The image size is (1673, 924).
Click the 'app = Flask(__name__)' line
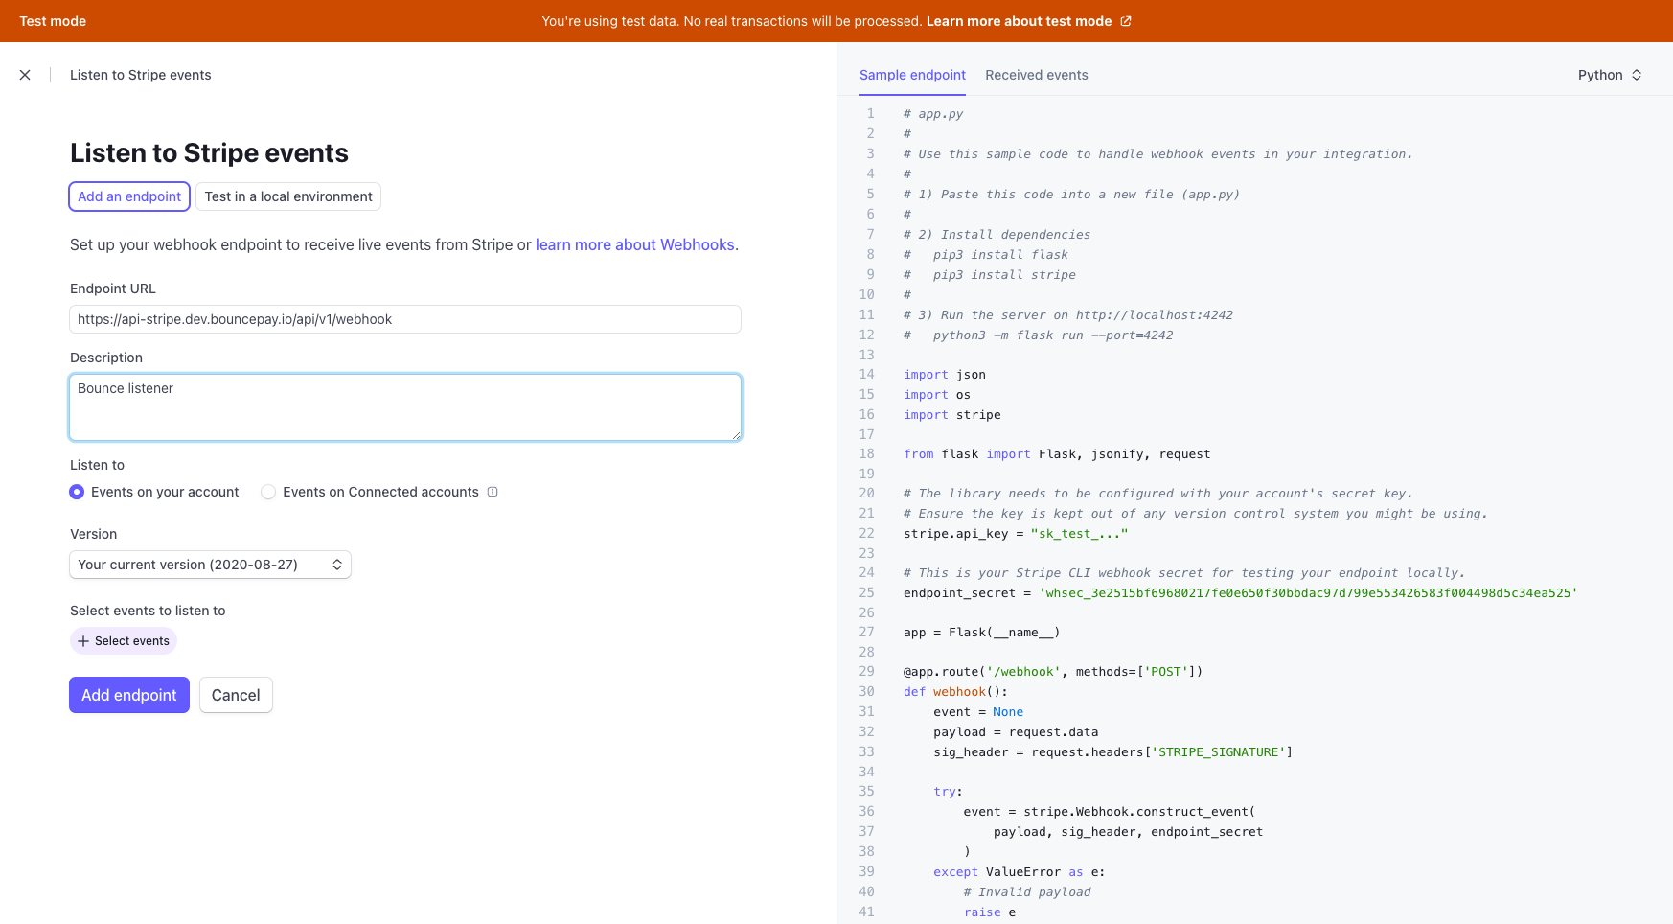click(x=982, y=633)
